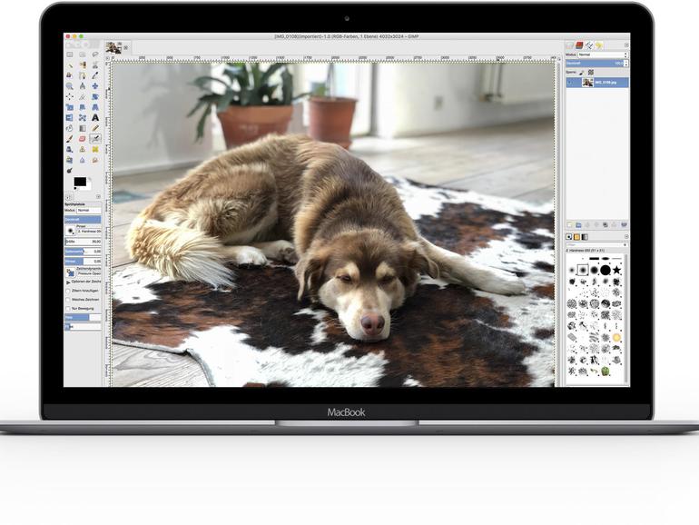Click the black foreground color swatch
This screenshot has height=525, width=699.
[x=79, y=181]
